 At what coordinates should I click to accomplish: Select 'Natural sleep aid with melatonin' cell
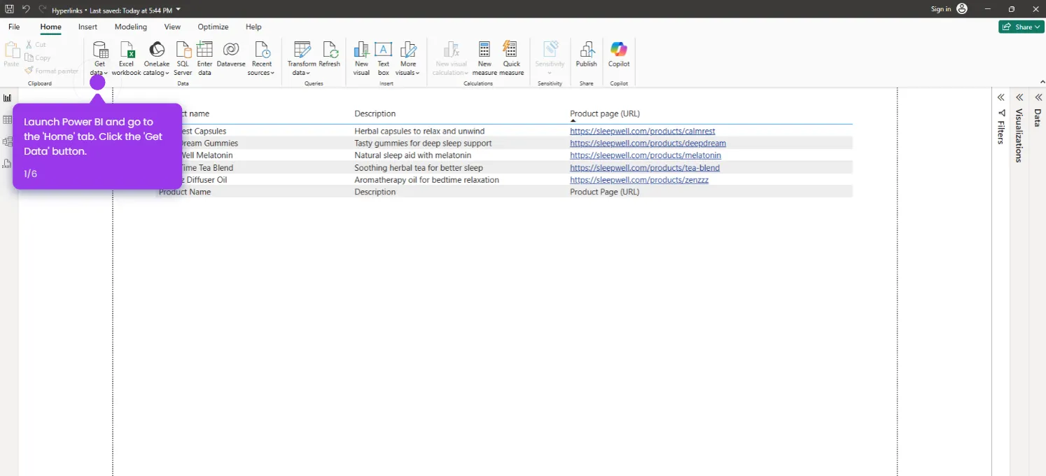point(412,155)
